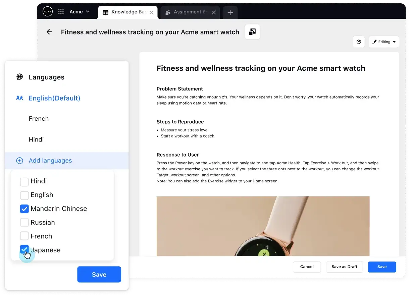Image resolution: width=410 pixels, height=295 pixels.
Task: Click Save as Draft for the article
Action: [344, 267]
